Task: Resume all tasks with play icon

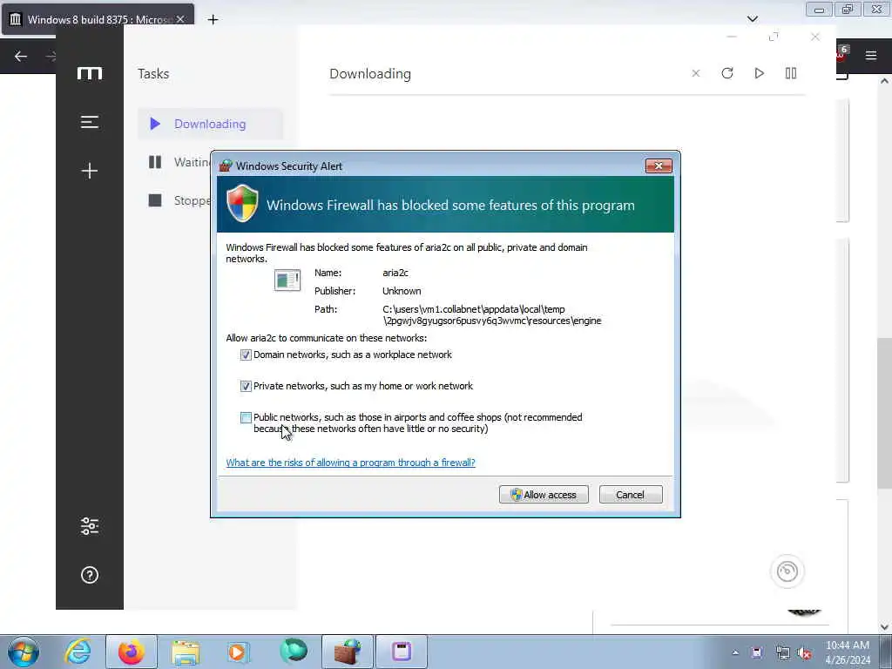Action: 759,73
